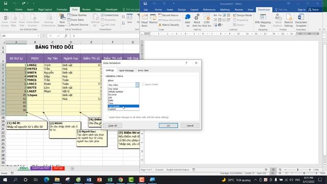
Task: Click Show Queries in Excel
Action: coord(77,15)
